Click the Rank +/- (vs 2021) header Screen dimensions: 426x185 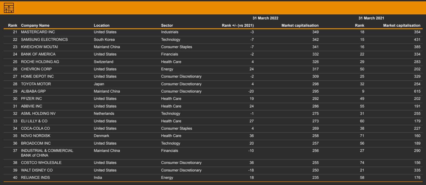tap(238, 25)
